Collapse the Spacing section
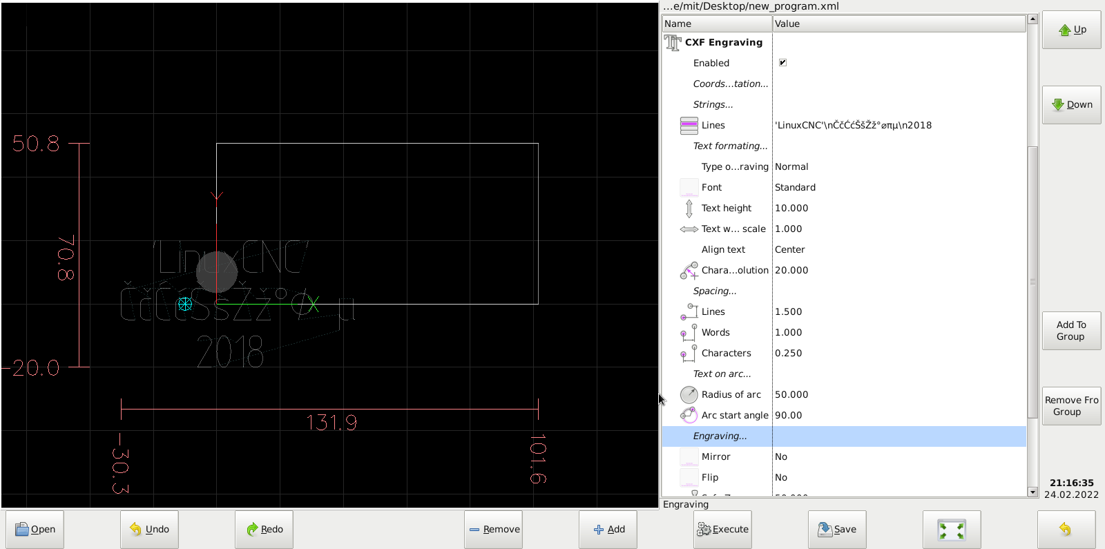This screenshot has height=549, width=1105. (x=715, y=291)
